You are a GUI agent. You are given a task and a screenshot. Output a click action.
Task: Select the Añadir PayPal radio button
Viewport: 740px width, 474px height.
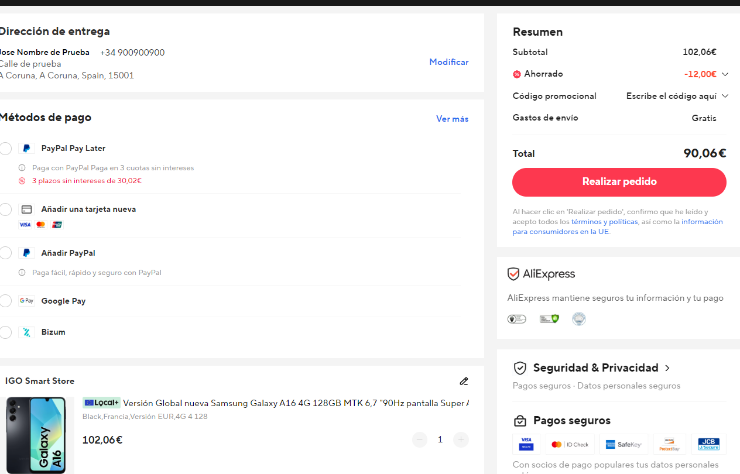[x=5, y=253]
